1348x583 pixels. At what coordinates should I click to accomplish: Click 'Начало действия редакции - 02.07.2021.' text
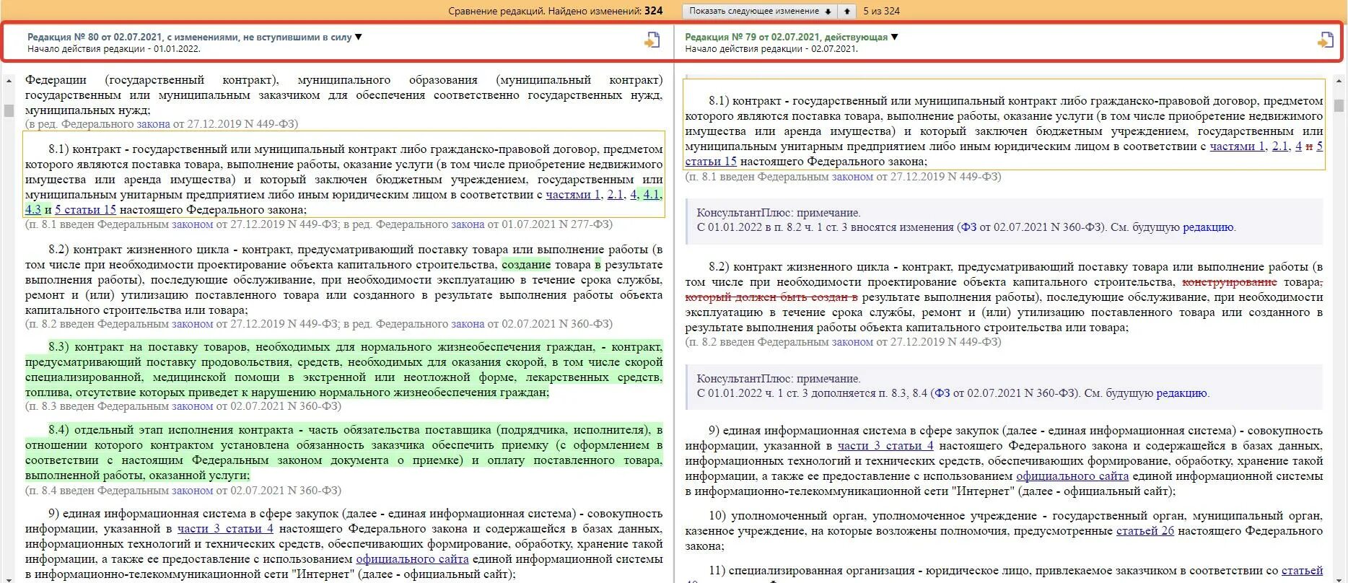pos(771,49)
